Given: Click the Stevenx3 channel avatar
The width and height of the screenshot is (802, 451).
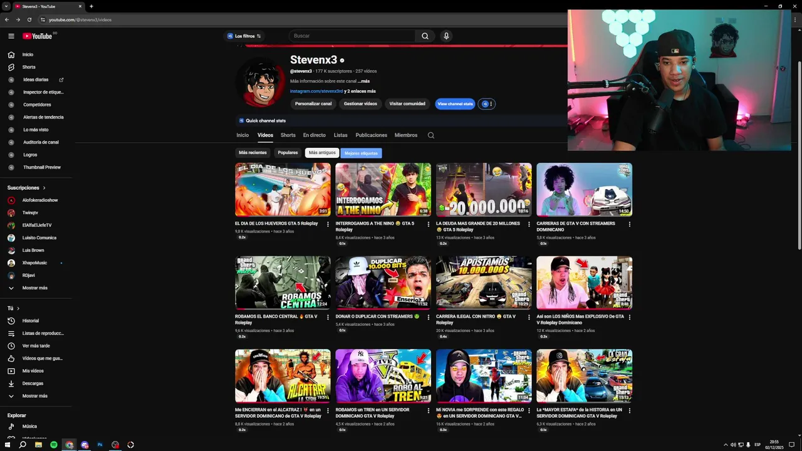Looking at the screenshot, I should tap(261, 83).
